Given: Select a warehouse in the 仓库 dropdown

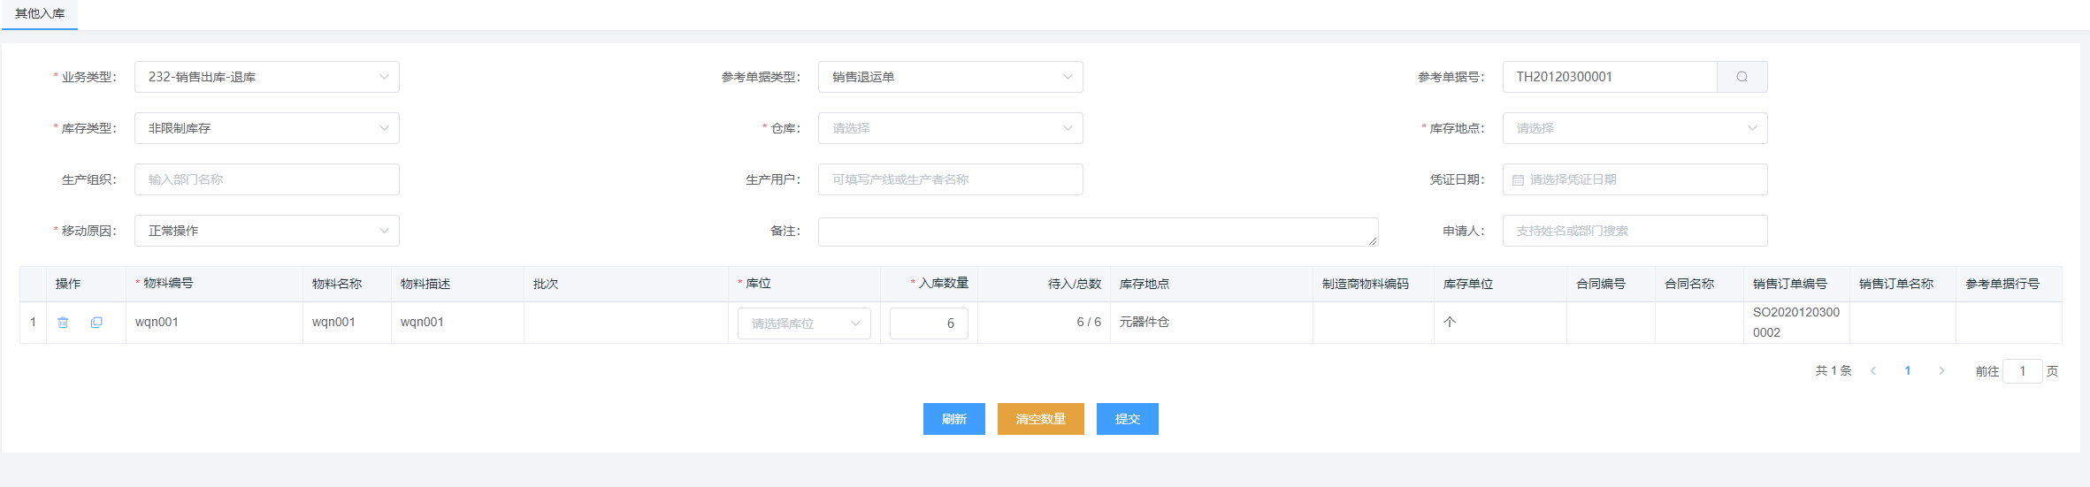Looking at the screenshot, I should 950,128.
